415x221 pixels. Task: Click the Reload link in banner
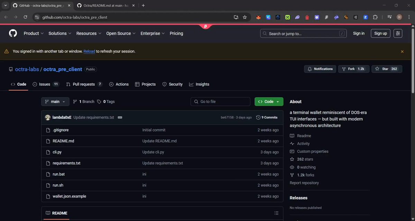89,51
